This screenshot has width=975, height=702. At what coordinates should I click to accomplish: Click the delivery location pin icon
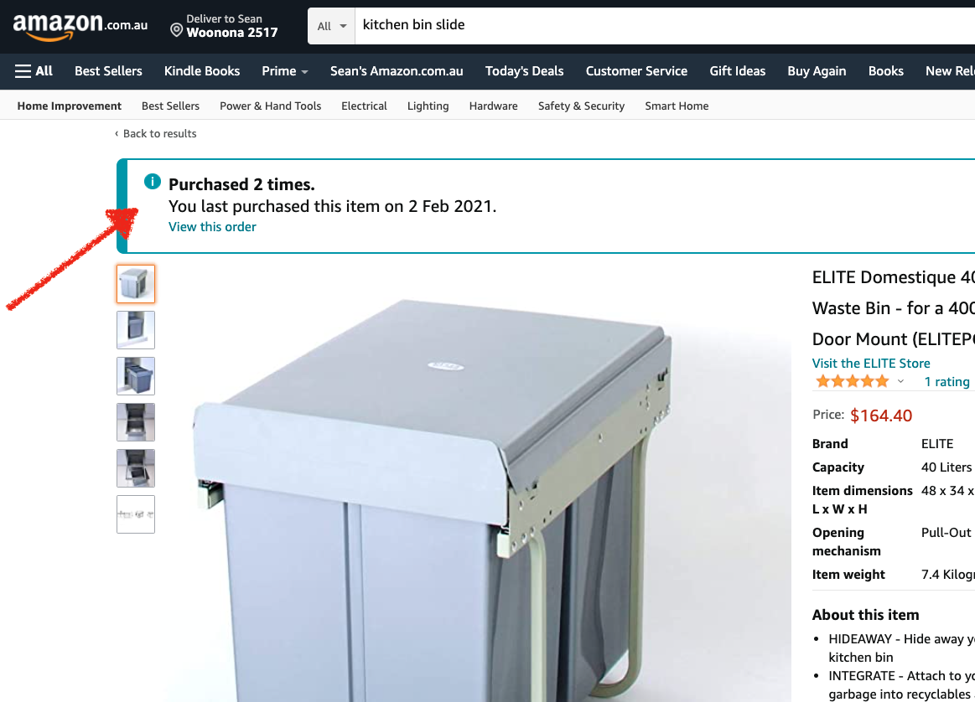pyautogui.click(x=177, y=30)
